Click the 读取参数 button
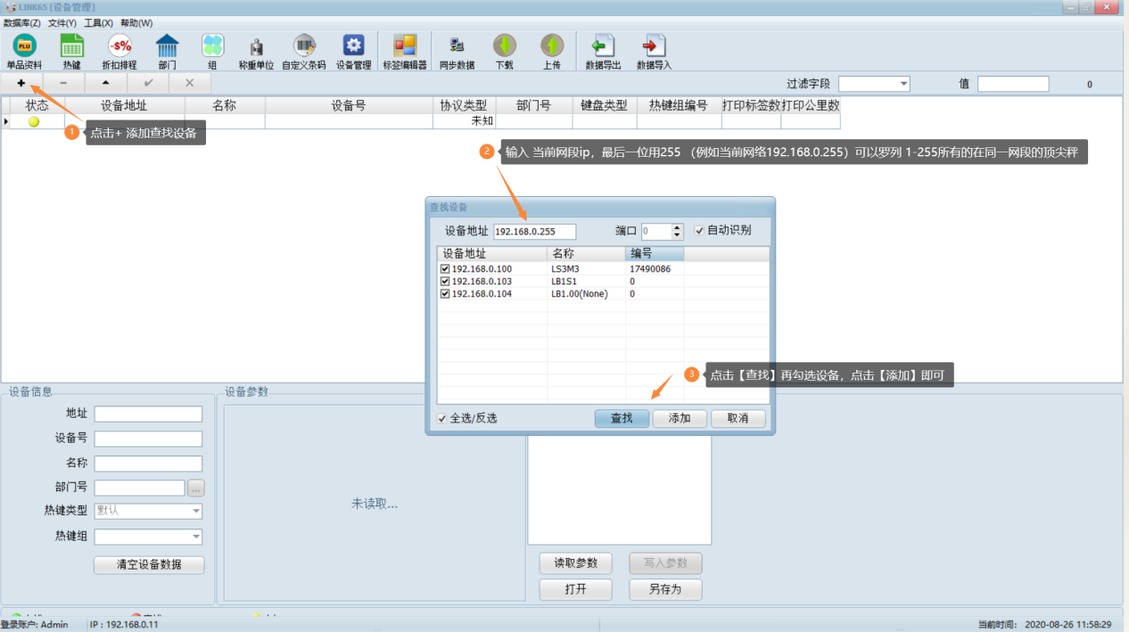The width and height of the screenshot is (1129, 632). 575,563
